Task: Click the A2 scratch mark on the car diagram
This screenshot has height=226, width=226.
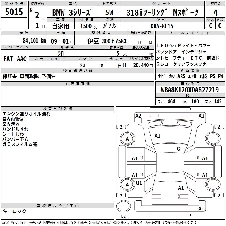Action: click(138, 116)
